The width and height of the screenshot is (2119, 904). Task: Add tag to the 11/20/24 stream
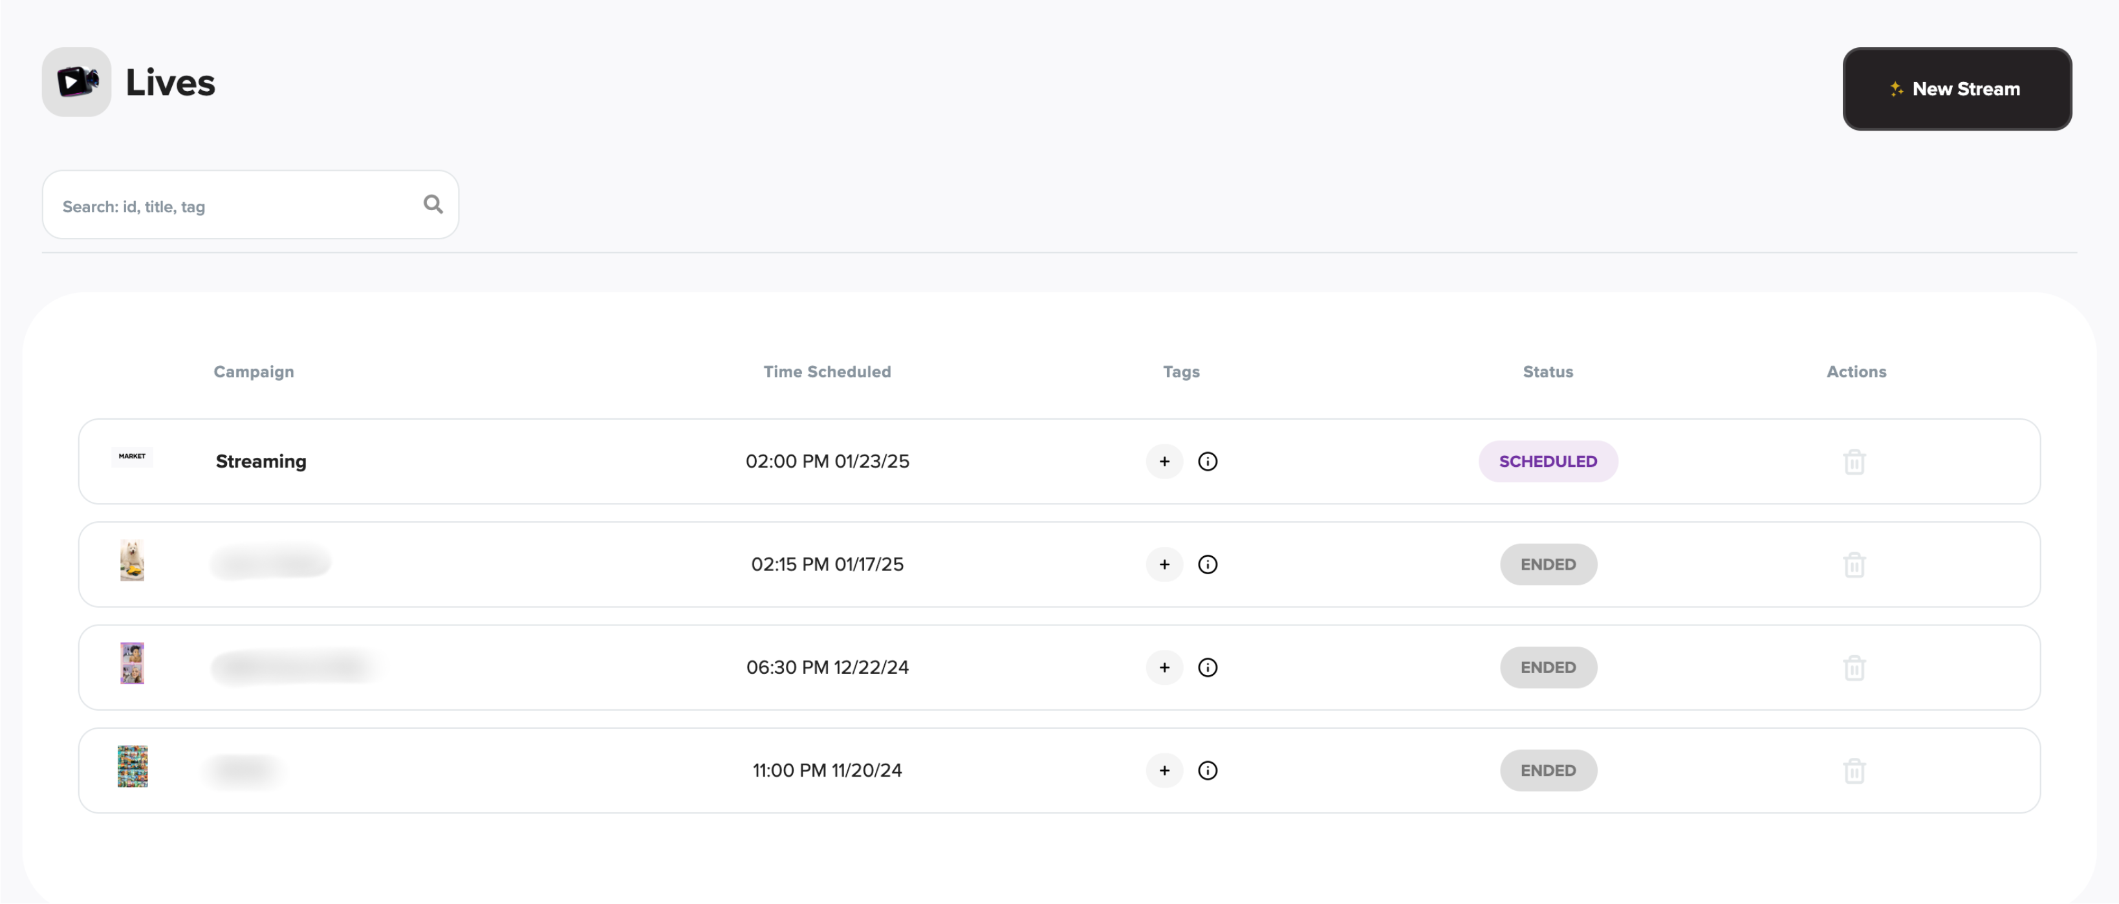1164,770
